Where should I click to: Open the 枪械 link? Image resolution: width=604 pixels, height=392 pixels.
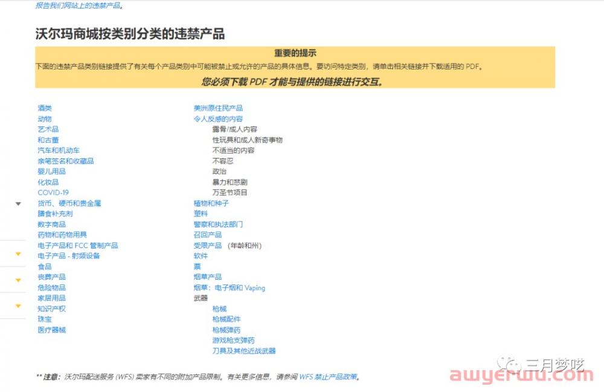click(220, 309)
